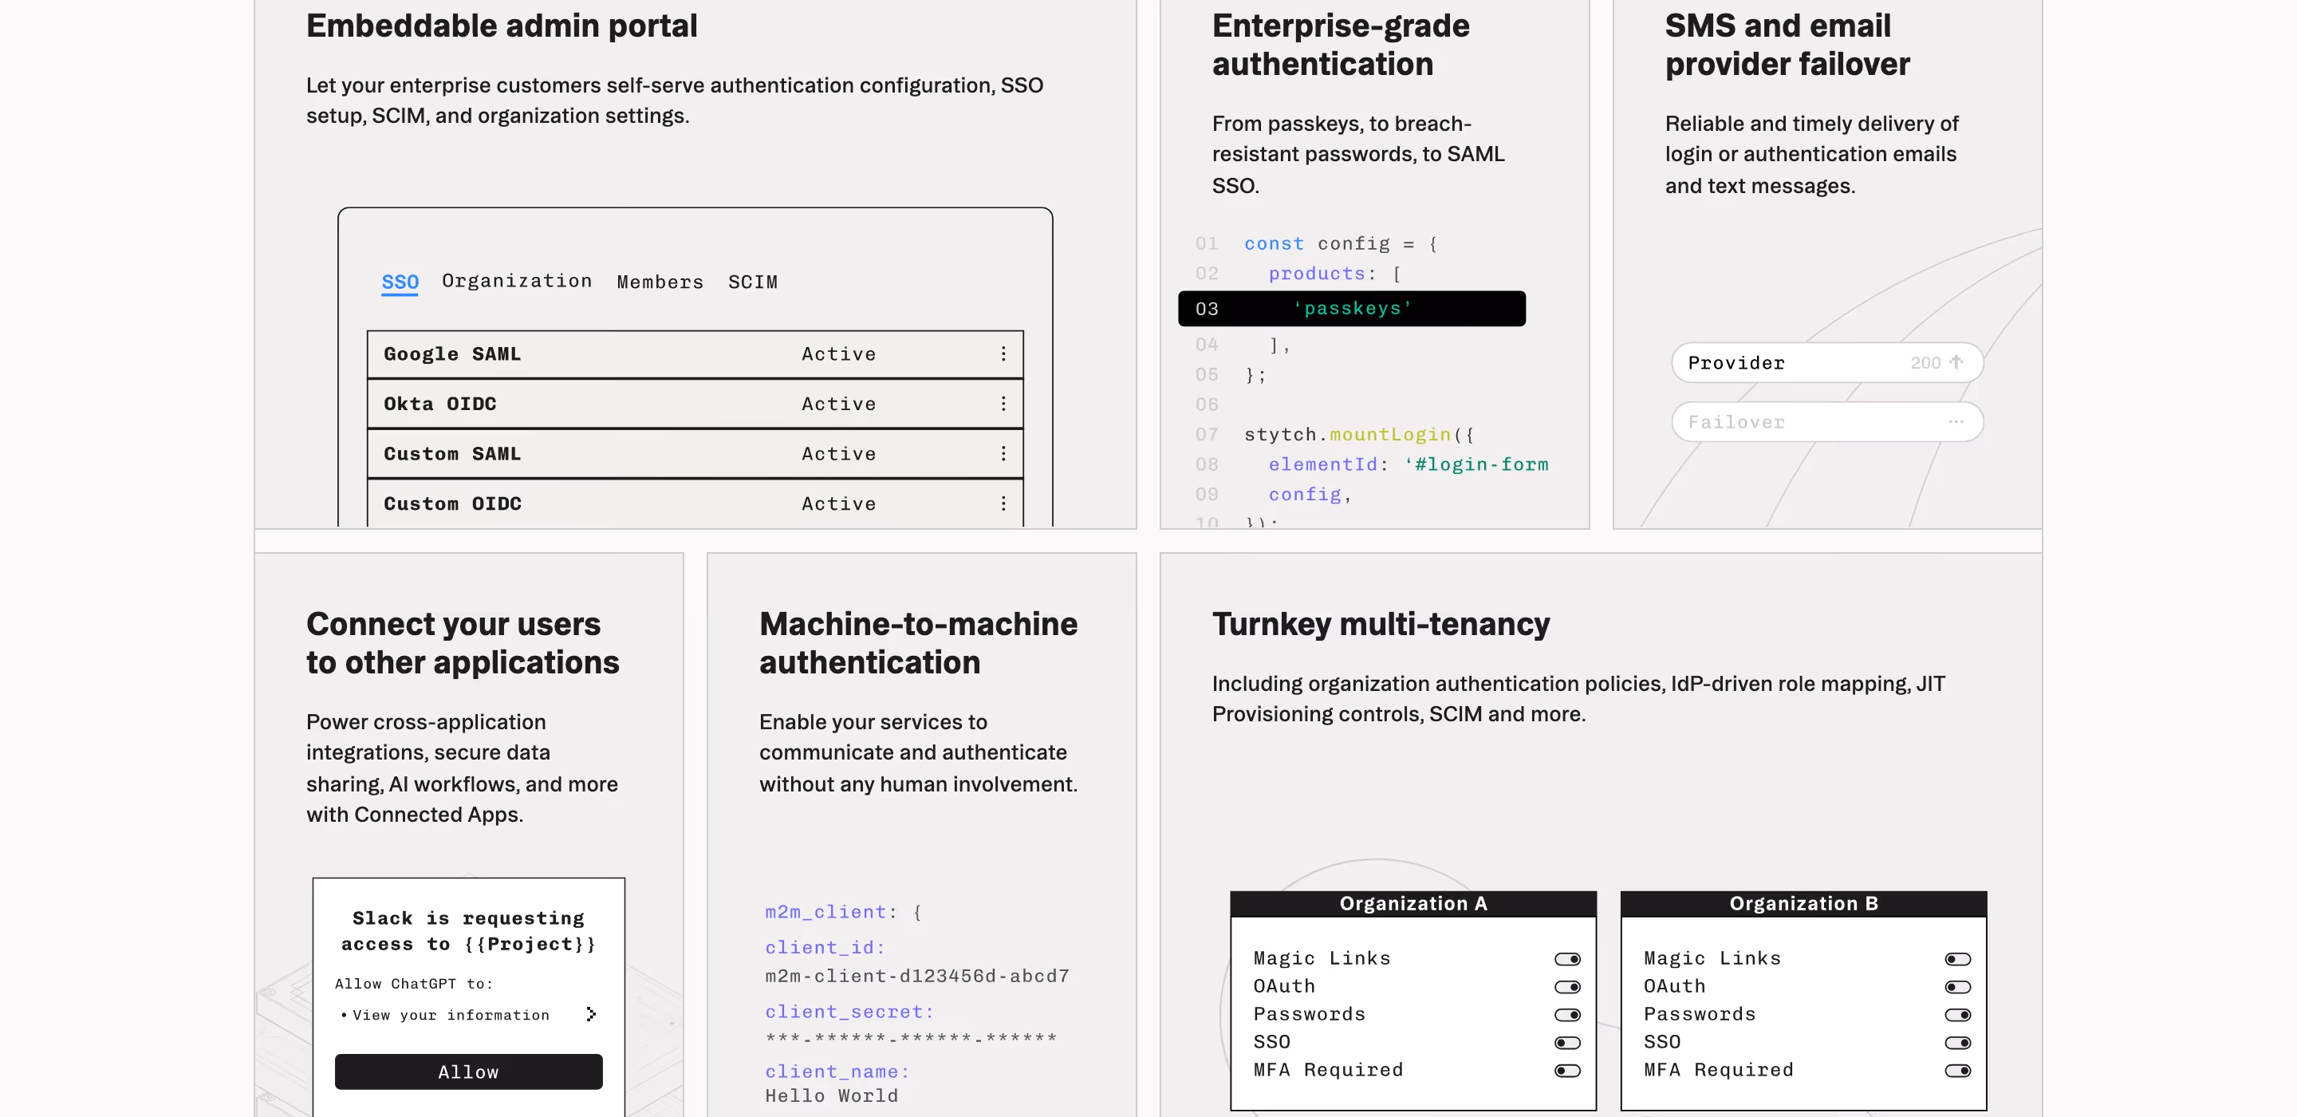Click the Enterprise-grade authentication heading
Image resolution: width=2297 pixels, height=1117 pixels.
click(x=1340, y=45)
